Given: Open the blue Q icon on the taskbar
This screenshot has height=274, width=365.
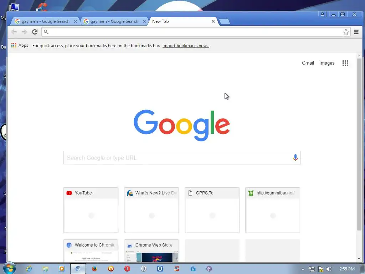Looking at the screenshot, I should 193,269.
